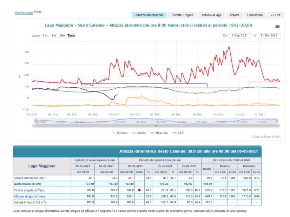Select the Tutto zoom option
Image resolution: width=290 pixels, height=217 pixels.
click(71, 36)
